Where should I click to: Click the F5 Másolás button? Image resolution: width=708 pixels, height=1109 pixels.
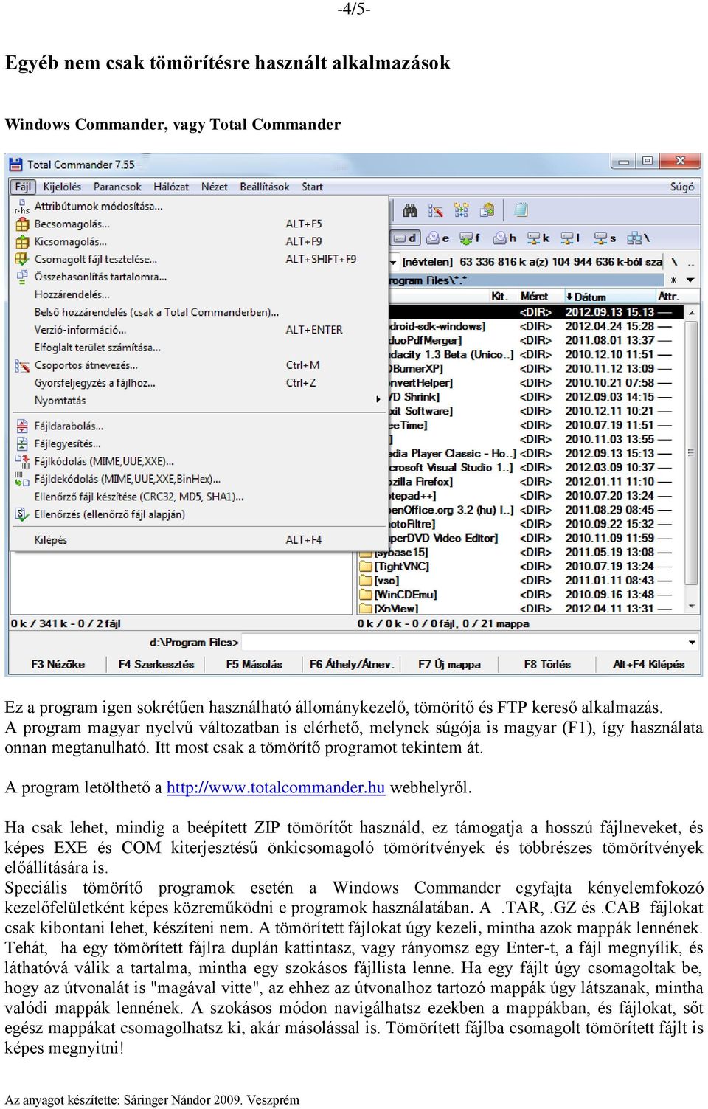click(254, 664)
